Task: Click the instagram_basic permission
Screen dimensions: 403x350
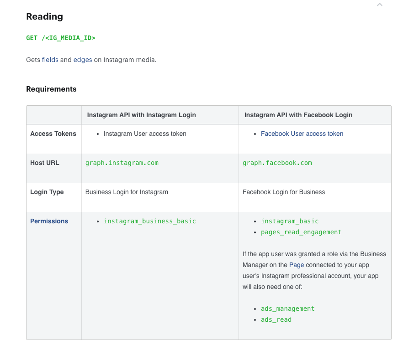Action: point(290,221)
